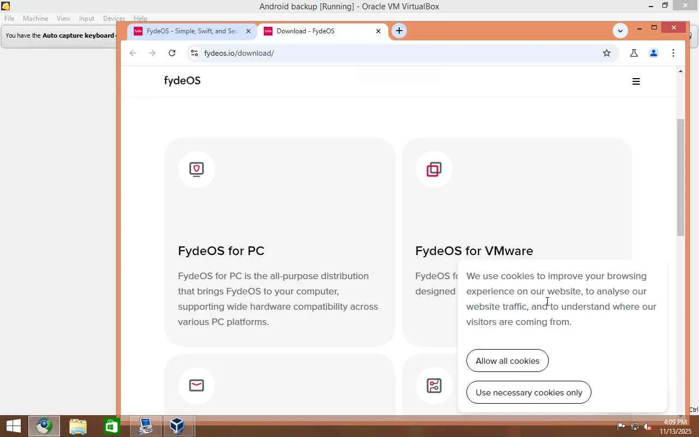This screenshot has width=699, height=437.
Task: Open the VirtualBox Input menu
Action: tap(86, 18)
